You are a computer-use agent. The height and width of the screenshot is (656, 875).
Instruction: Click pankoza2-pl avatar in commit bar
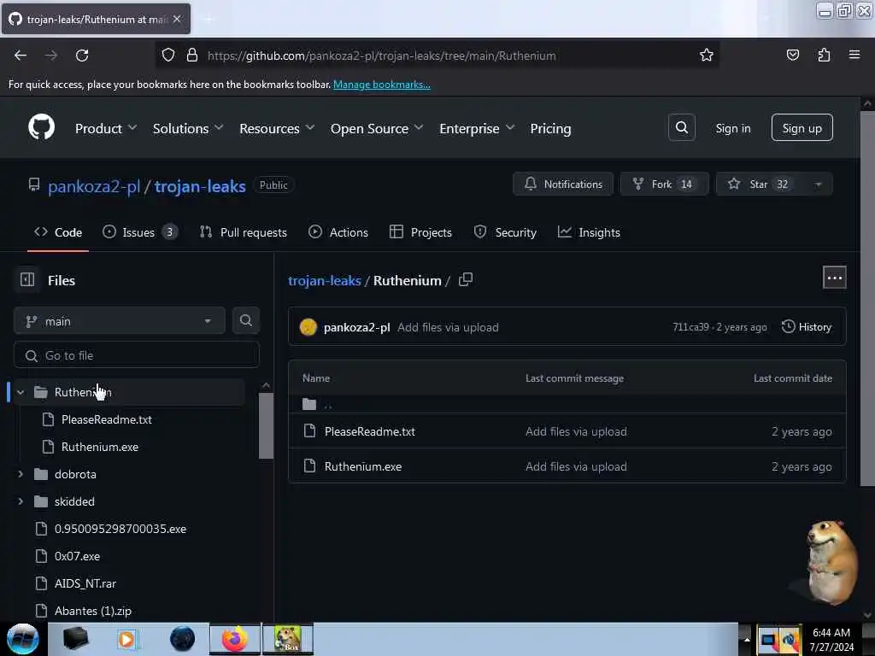[x=308, y=327]
